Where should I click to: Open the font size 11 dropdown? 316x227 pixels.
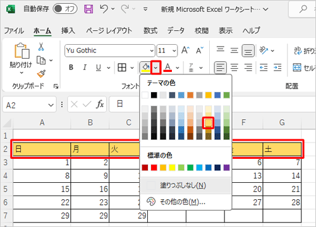174,50
